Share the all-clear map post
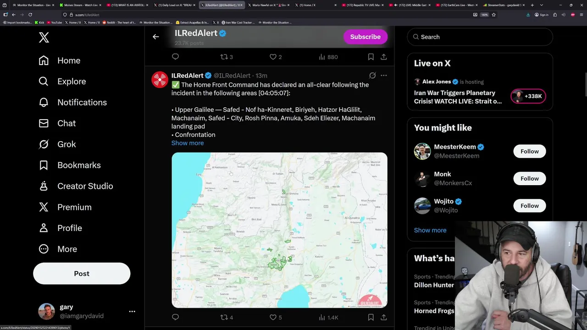The height and width of the screenshot is (330, 587). pos(384,317)
